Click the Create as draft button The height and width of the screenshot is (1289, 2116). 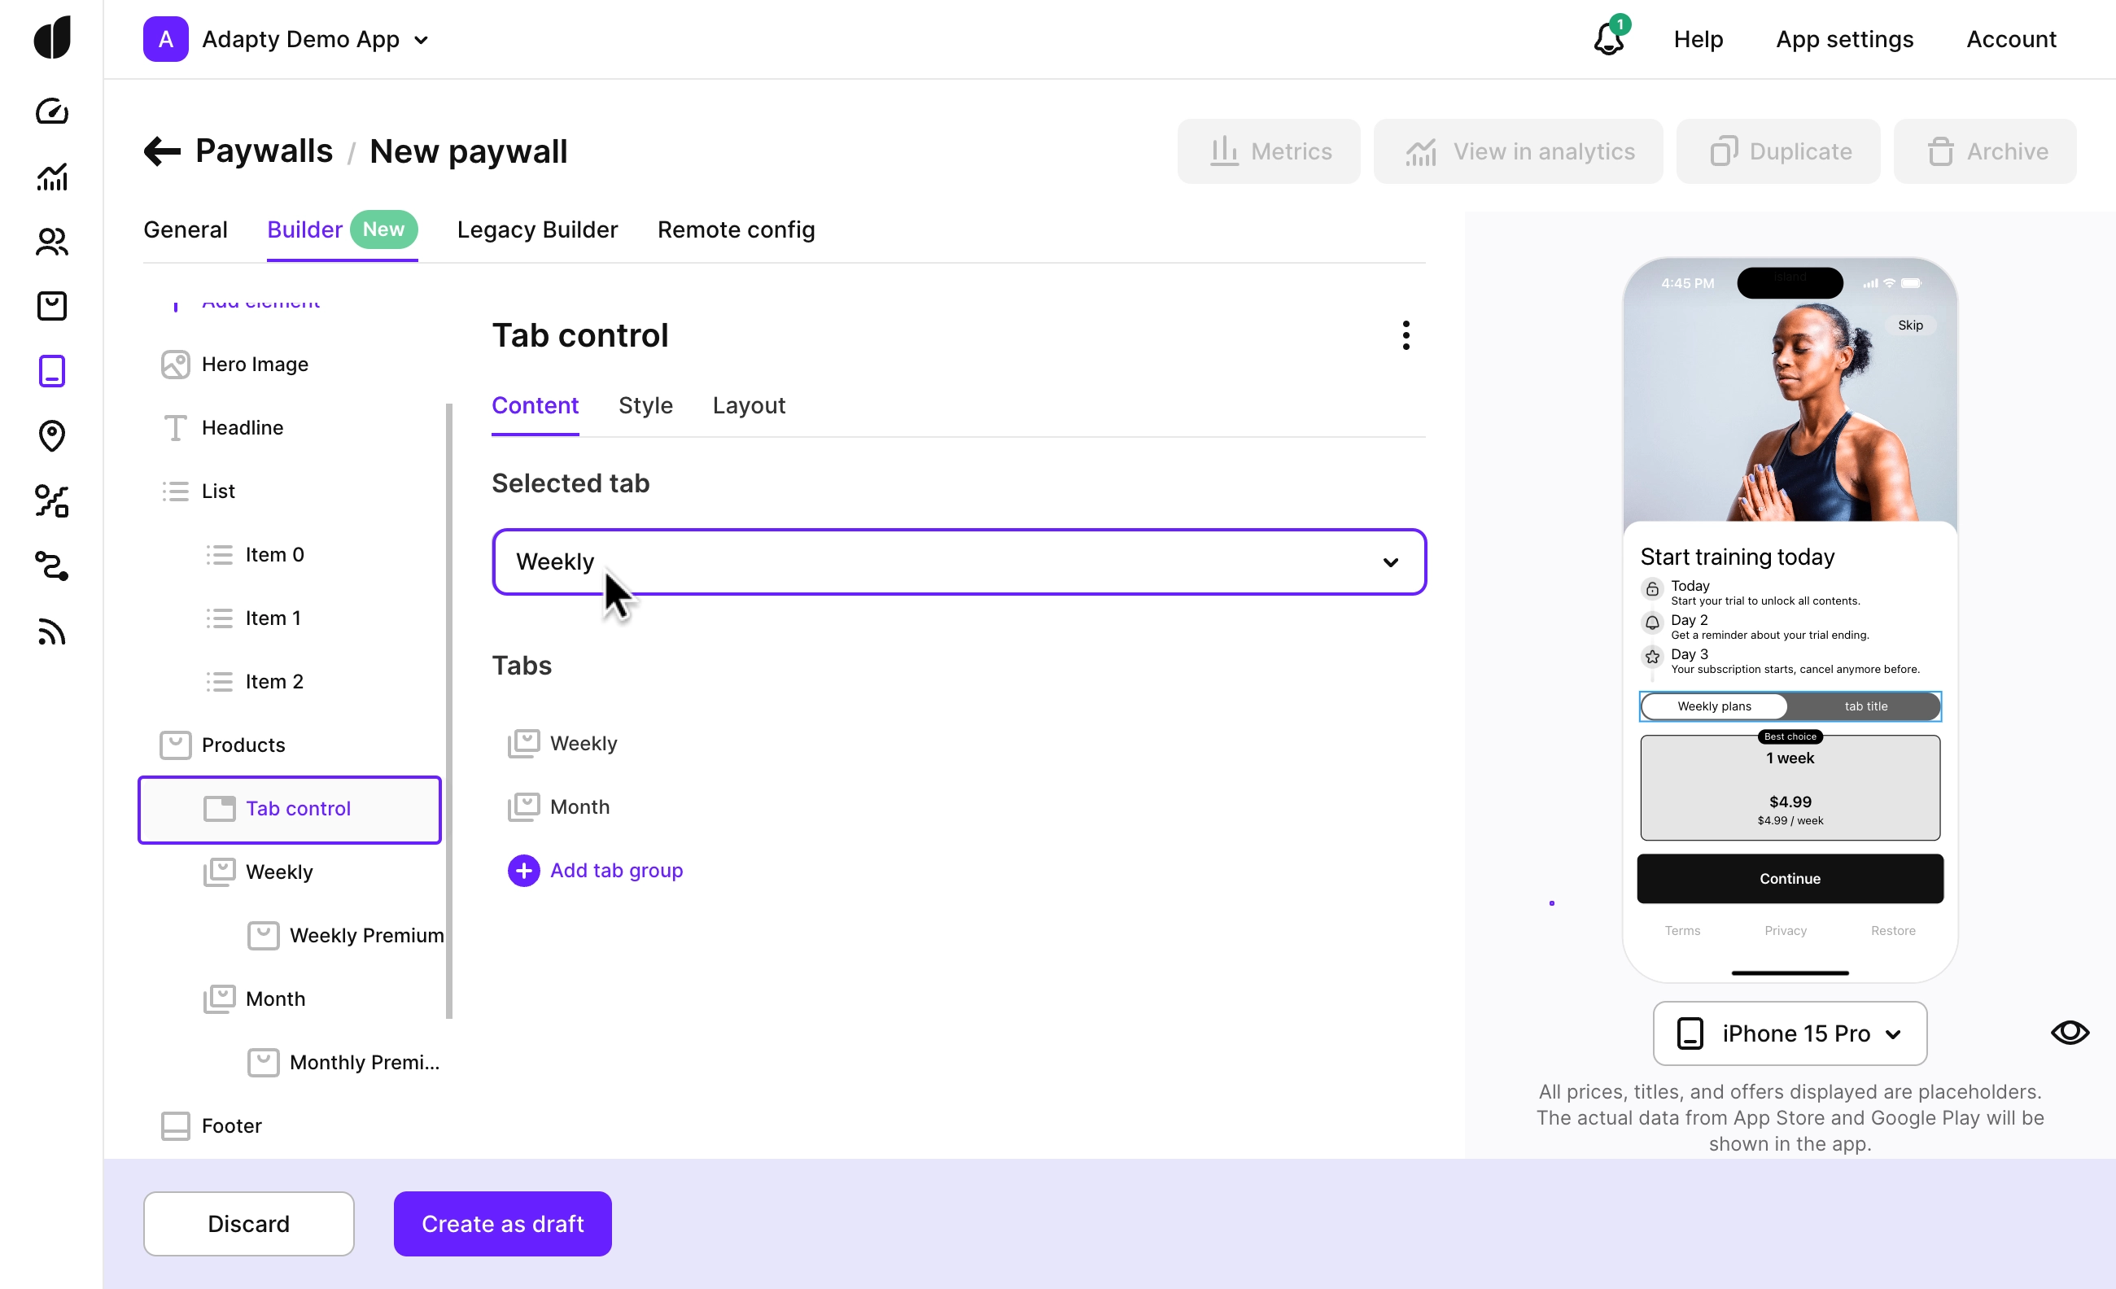pyautogui.click(x=502, y=1224)
